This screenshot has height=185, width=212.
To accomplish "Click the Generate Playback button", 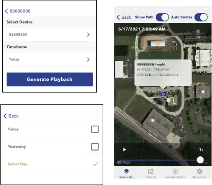I will [x=50, y=80].
